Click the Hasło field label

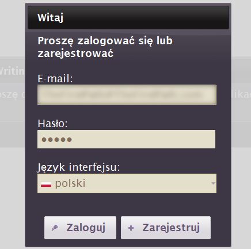point(52,124)
